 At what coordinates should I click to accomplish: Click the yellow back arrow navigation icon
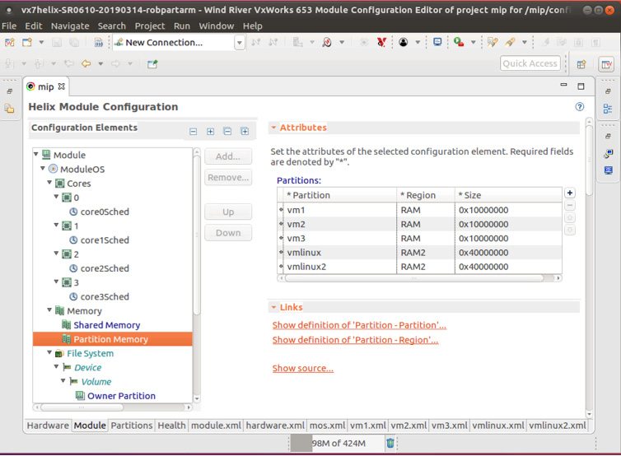pyautogui.click(x=86, y=63)
